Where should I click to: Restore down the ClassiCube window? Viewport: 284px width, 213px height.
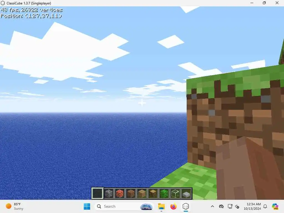click(x=264, y=3)
